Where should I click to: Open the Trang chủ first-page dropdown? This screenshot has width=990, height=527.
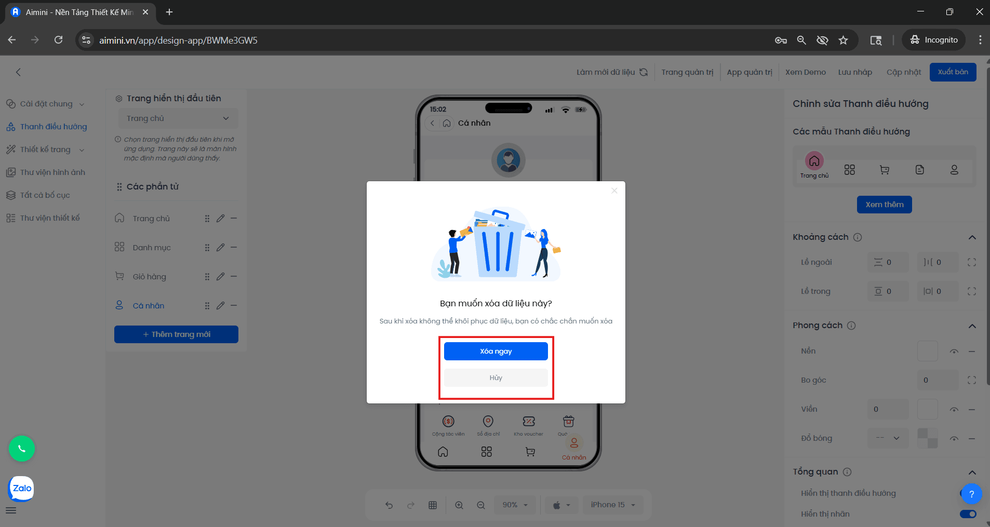178,118
